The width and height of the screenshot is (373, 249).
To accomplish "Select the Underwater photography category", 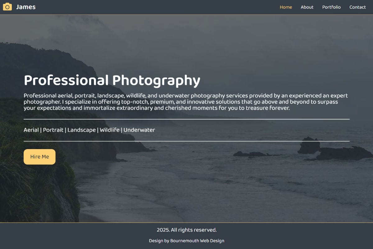I will tap(139, 130).
